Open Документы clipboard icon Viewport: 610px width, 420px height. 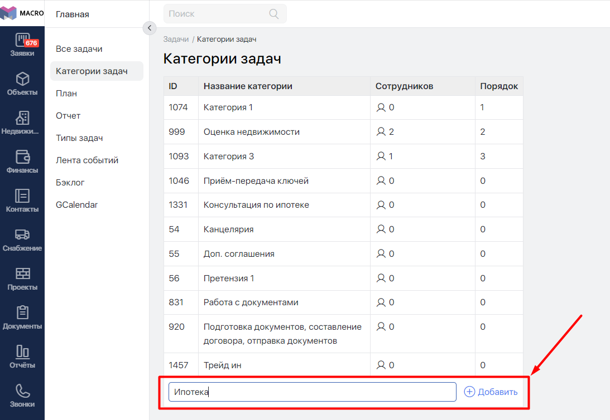tap(22, 313)
